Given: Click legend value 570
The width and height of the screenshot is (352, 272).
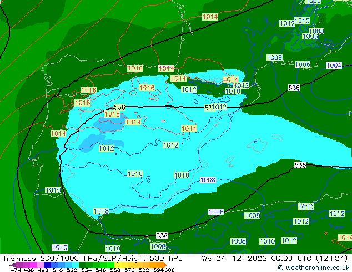Looking at the screenshot, I should click(x=129, y=270).
